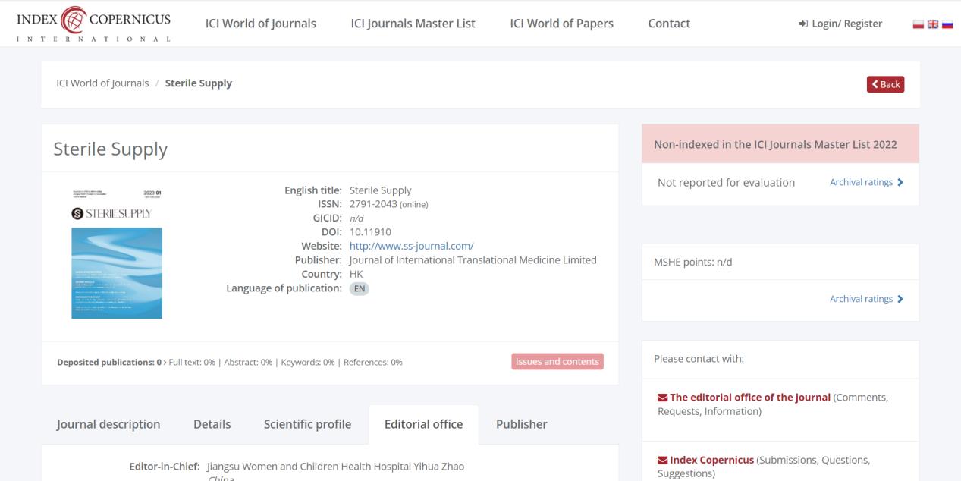Click the Abstract: 0% statistic
The image size is (961, 481).
point(250,362)
